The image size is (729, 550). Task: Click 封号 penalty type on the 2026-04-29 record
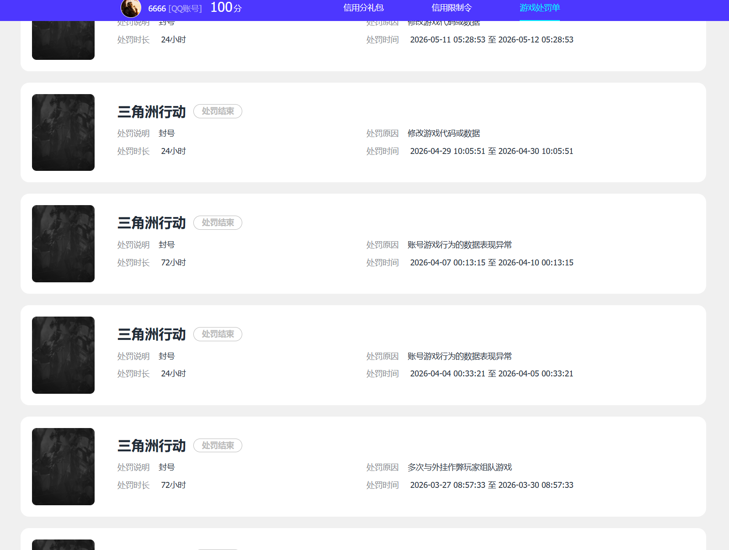(167, 133)
